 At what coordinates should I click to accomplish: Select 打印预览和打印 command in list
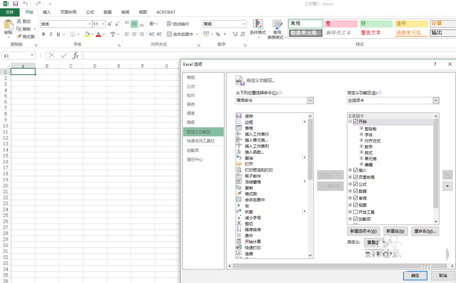pyautogui.click(x=259, y=170)
